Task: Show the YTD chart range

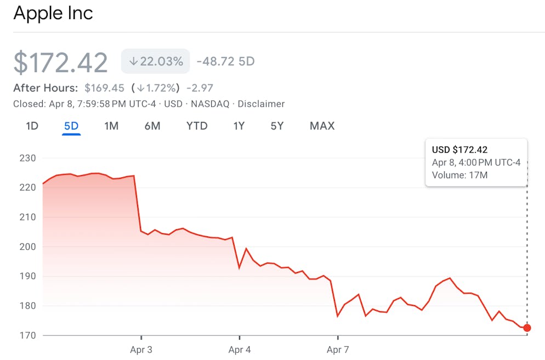Action: (197, 126)
